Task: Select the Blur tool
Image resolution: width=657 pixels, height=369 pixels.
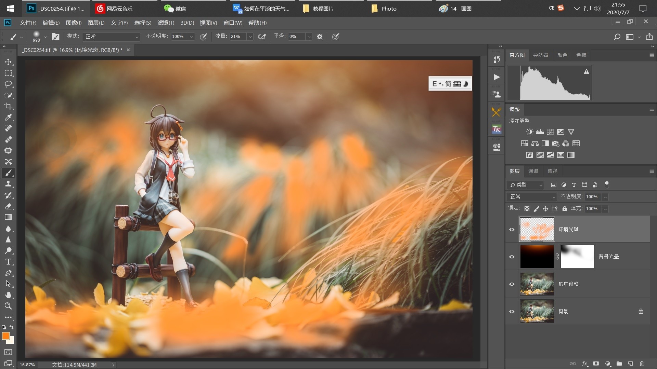Action: [8, 229]
